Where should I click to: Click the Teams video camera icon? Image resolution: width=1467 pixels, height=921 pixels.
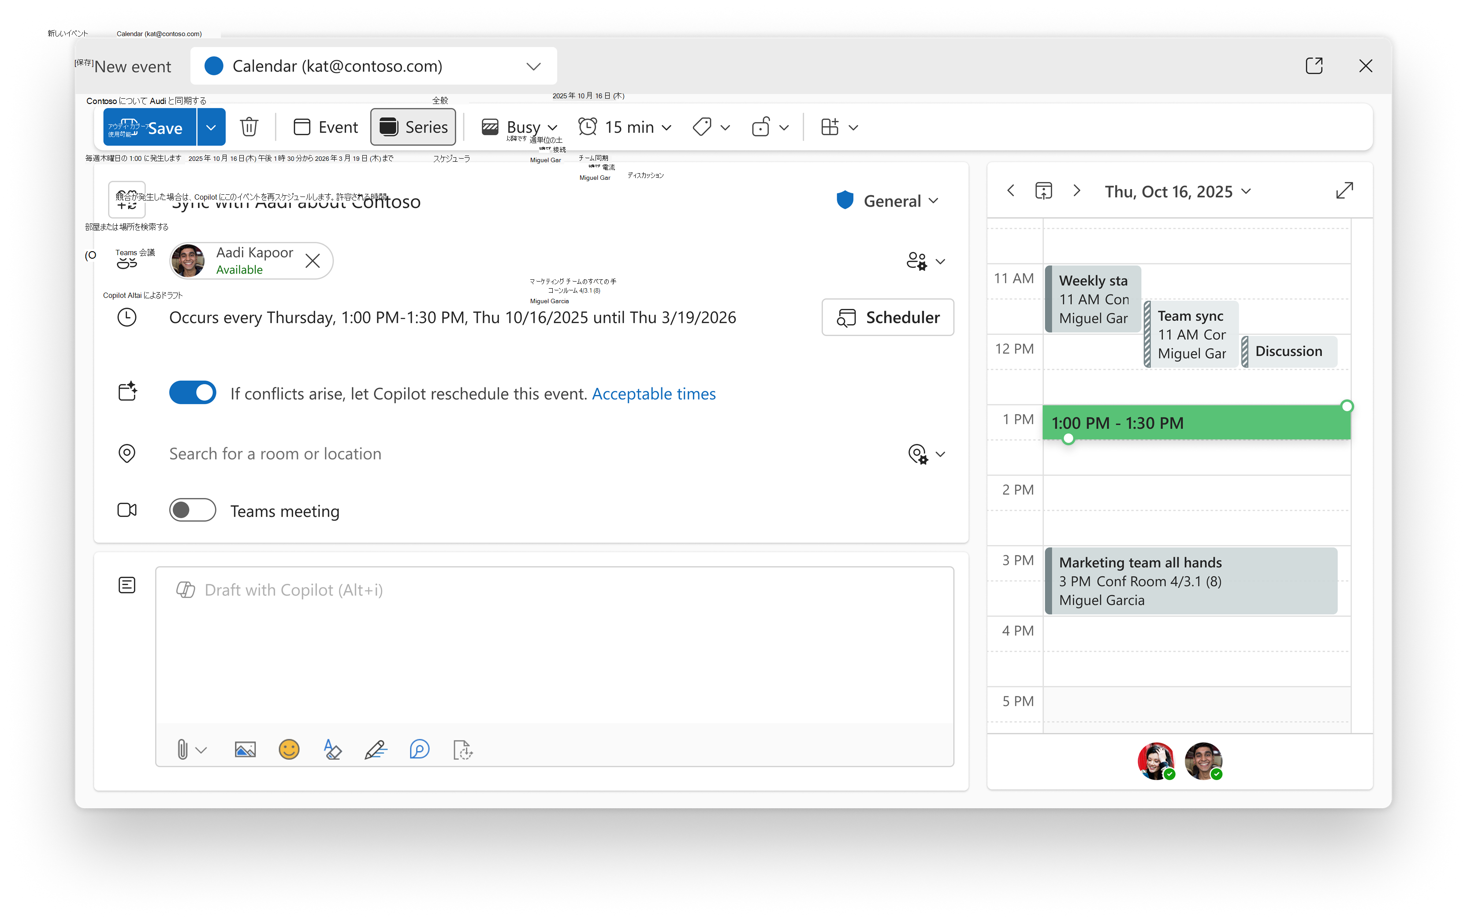[127, 510]
